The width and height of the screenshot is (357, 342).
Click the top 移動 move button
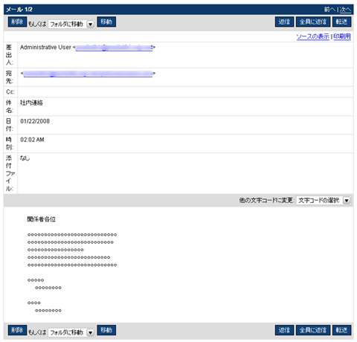[106, 22]
